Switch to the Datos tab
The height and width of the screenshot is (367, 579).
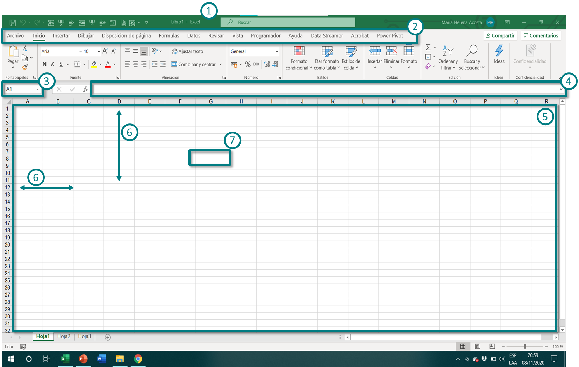[194, 36]
